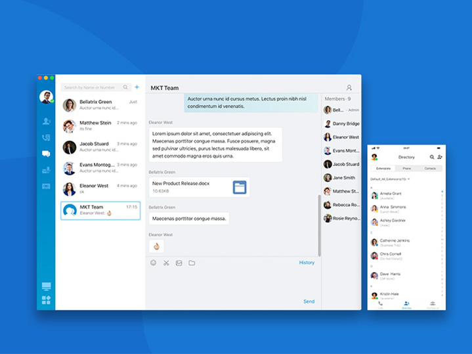Click the New Product Release.docx file name
Viewport: 472px width, 354px height.
(181, 183)
